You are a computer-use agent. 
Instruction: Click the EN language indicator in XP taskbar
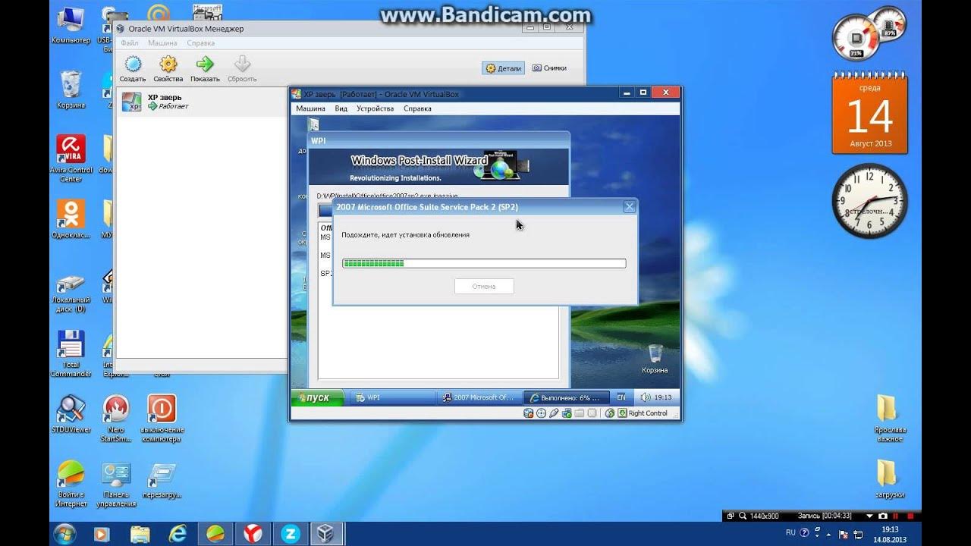tap(621, 397)
